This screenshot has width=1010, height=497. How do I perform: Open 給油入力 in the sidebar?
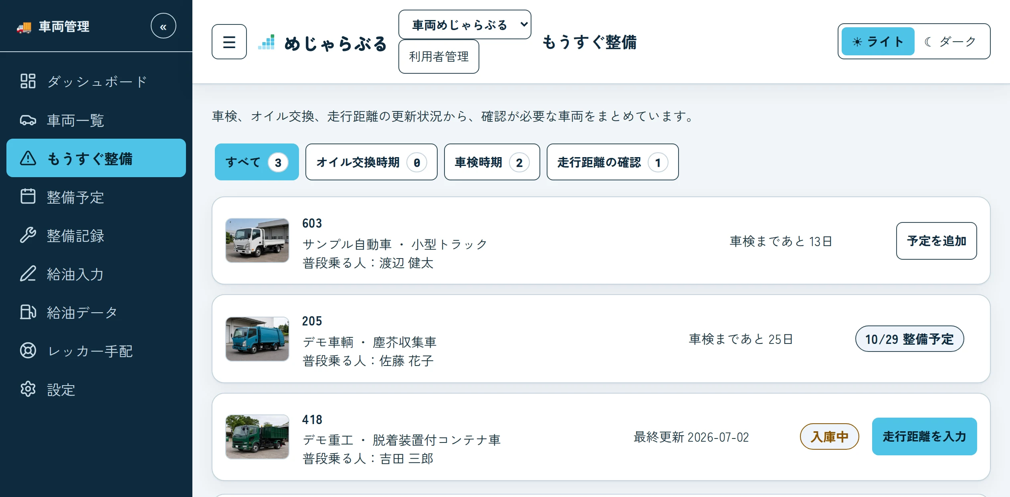[96, 273]
